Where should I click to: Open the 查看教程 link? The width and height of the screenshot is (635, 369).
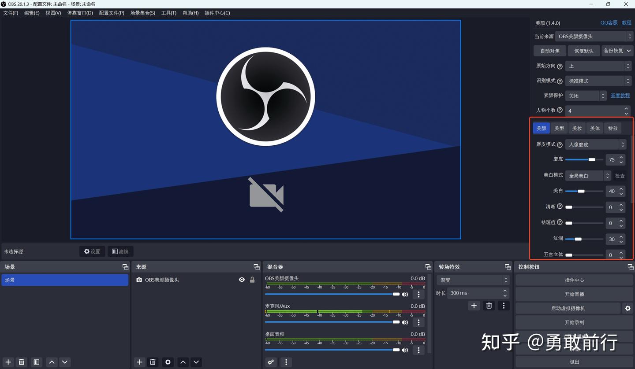[620, 96]
